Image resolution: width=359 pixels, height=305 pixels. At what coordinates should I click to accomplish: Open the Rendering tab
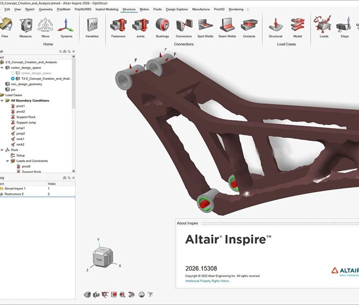[x=236, y=9]
